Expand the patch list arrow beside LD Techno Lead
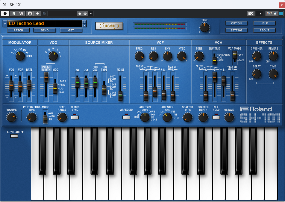The width and height of the screenshot is (285, 202). pyautogui.click(x=5, y=23)
